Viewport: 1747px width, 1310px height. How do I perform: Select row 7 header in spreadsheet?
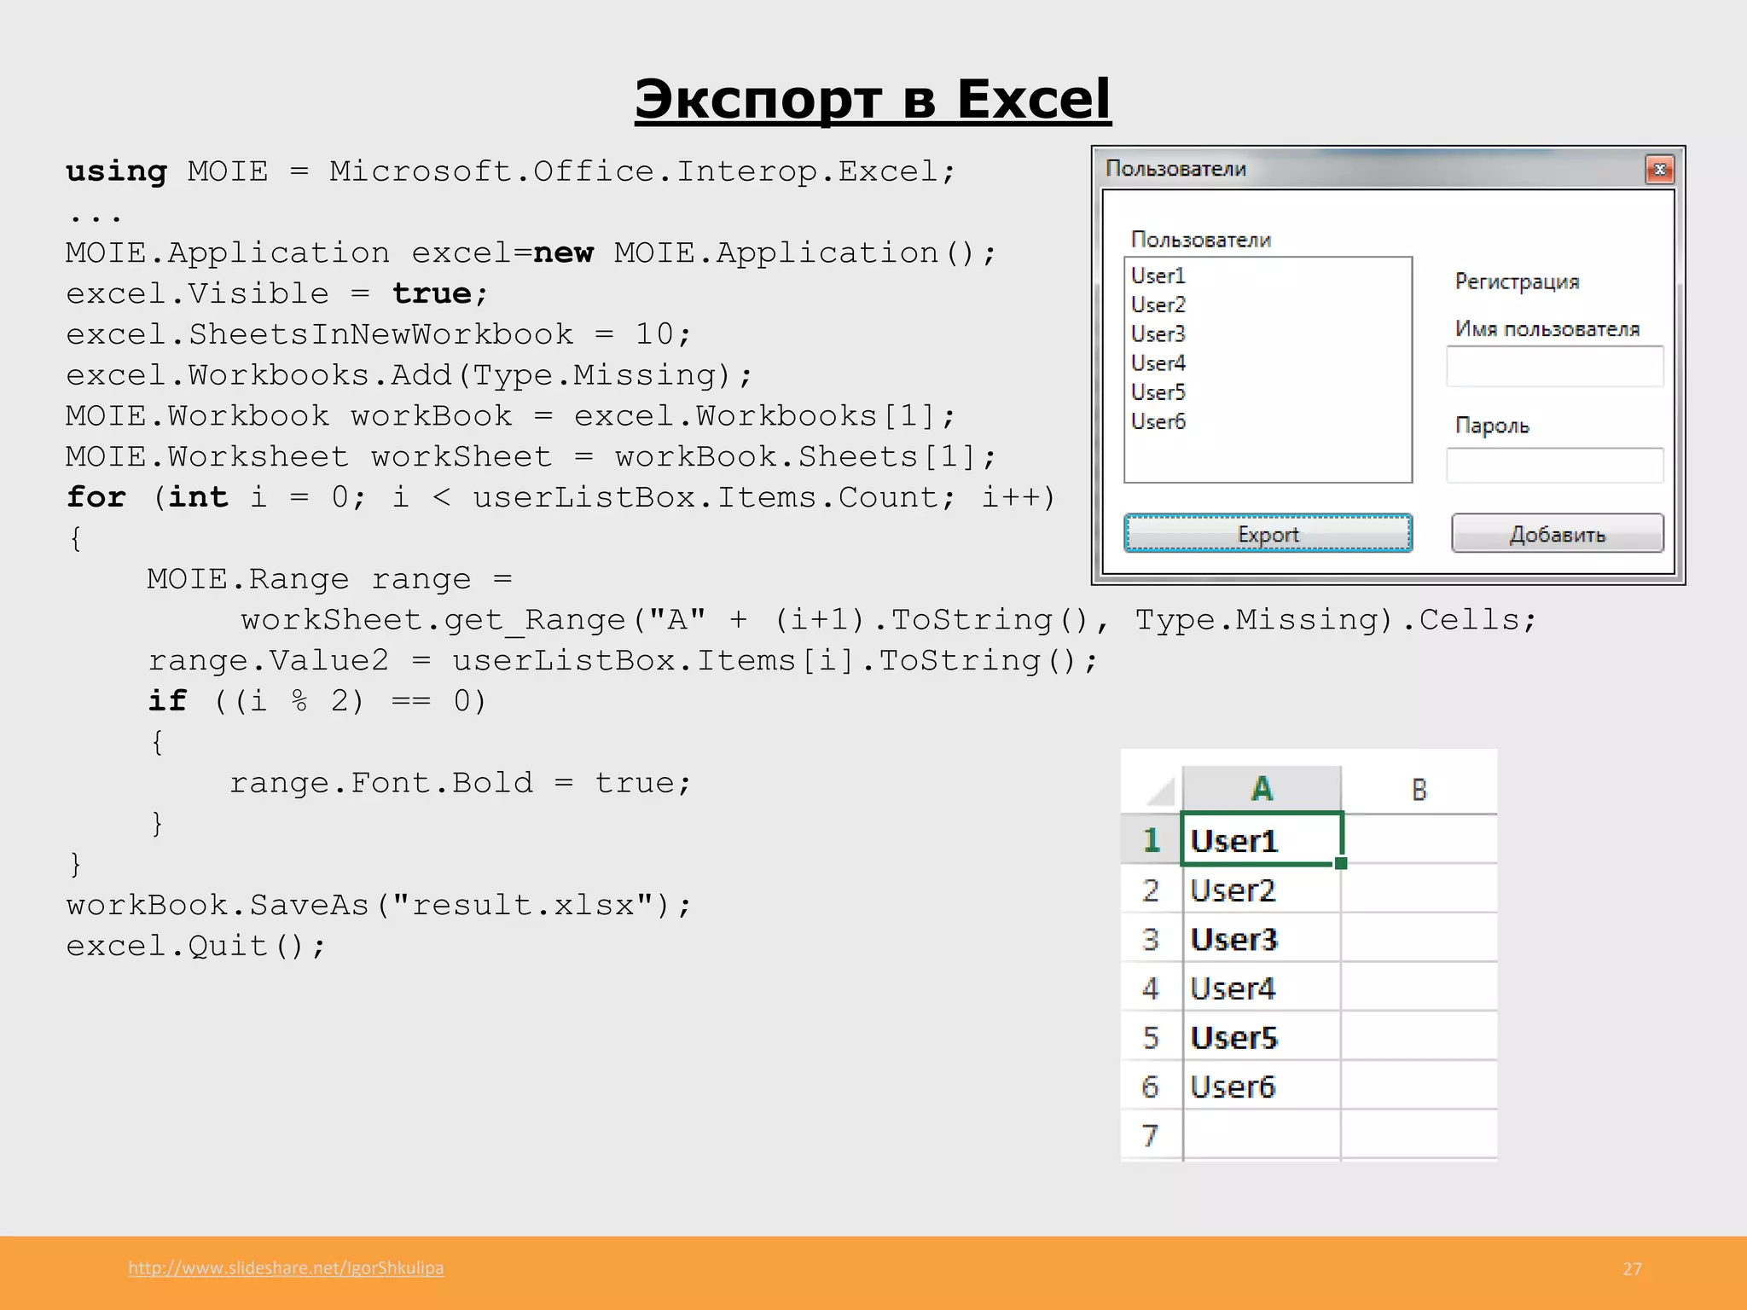[x=1151, y=1135]
